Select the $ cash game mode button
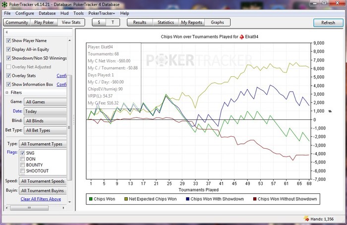 click(99, 22)
